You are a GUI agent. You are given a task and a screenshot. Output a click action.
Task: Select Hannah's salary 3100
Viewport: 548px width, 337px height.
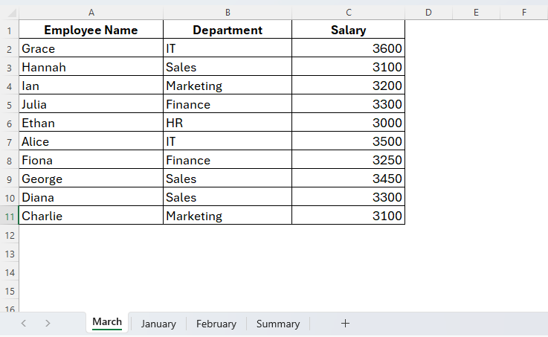pos(349,67)
